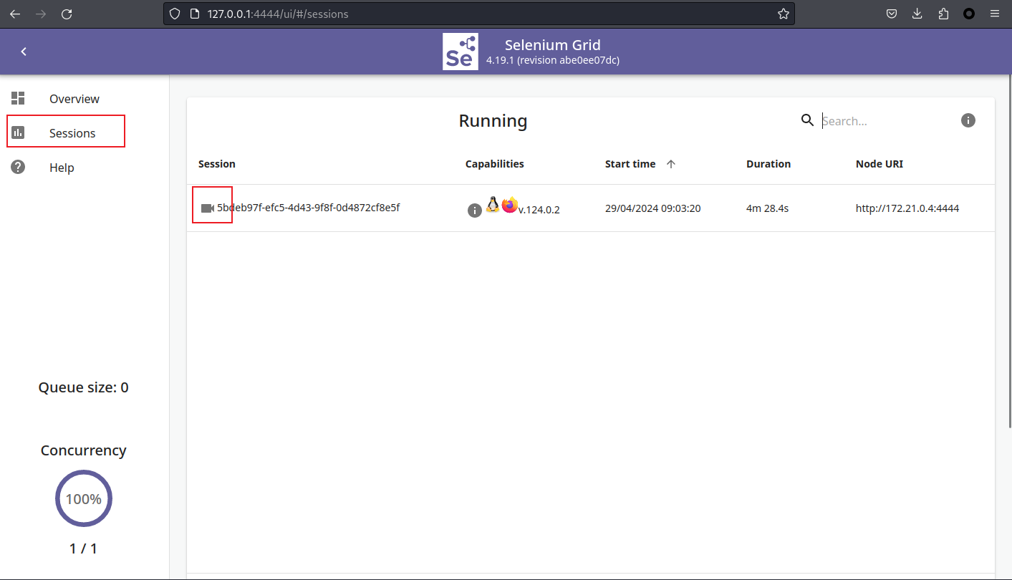The width and height of the screenshot is (1012, 580).
Task: Click the round profile icon in toolbar
Action: point(969,14)
